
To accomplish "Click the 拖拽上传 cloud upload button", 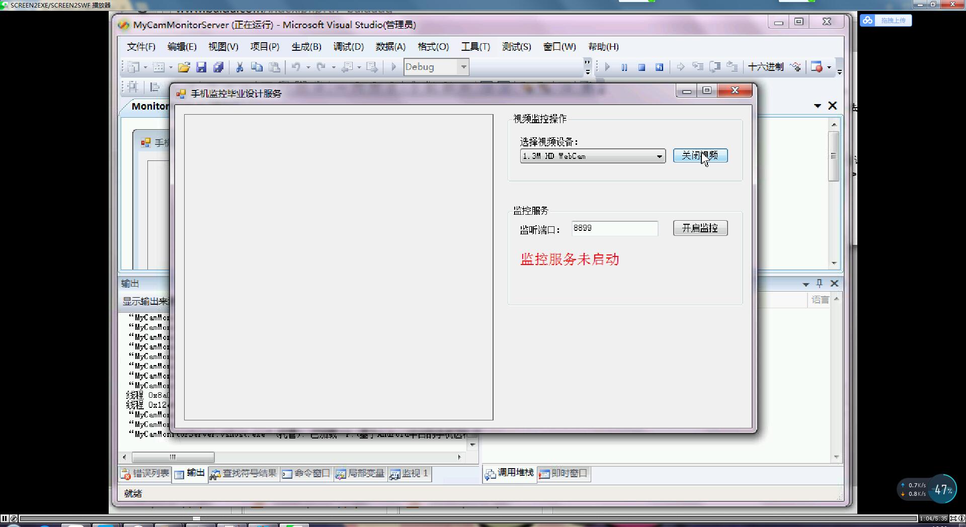I will pyautogui.click(x=886, y=20).
